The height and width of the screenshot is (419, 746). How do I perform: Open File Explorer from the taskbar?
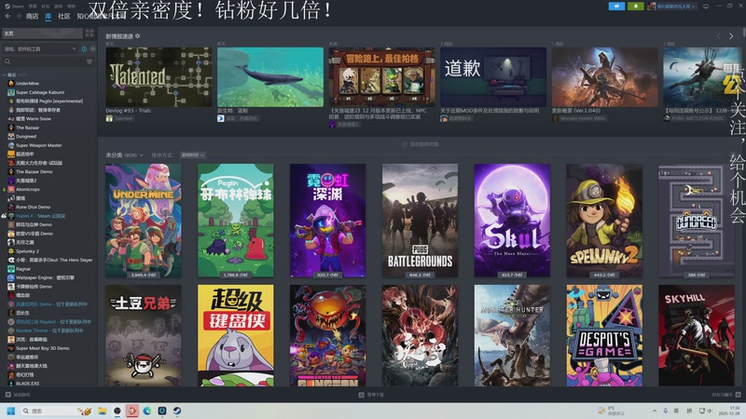tap(103, 411)
